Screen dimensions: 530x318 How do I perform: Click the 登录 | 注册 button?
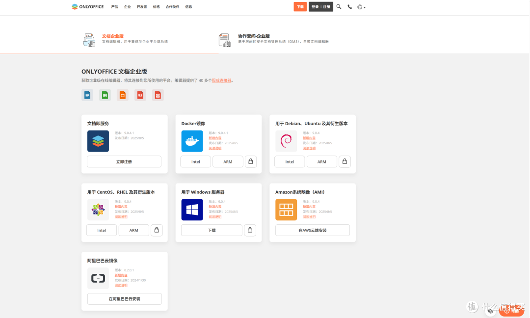[x=321, y=7]
